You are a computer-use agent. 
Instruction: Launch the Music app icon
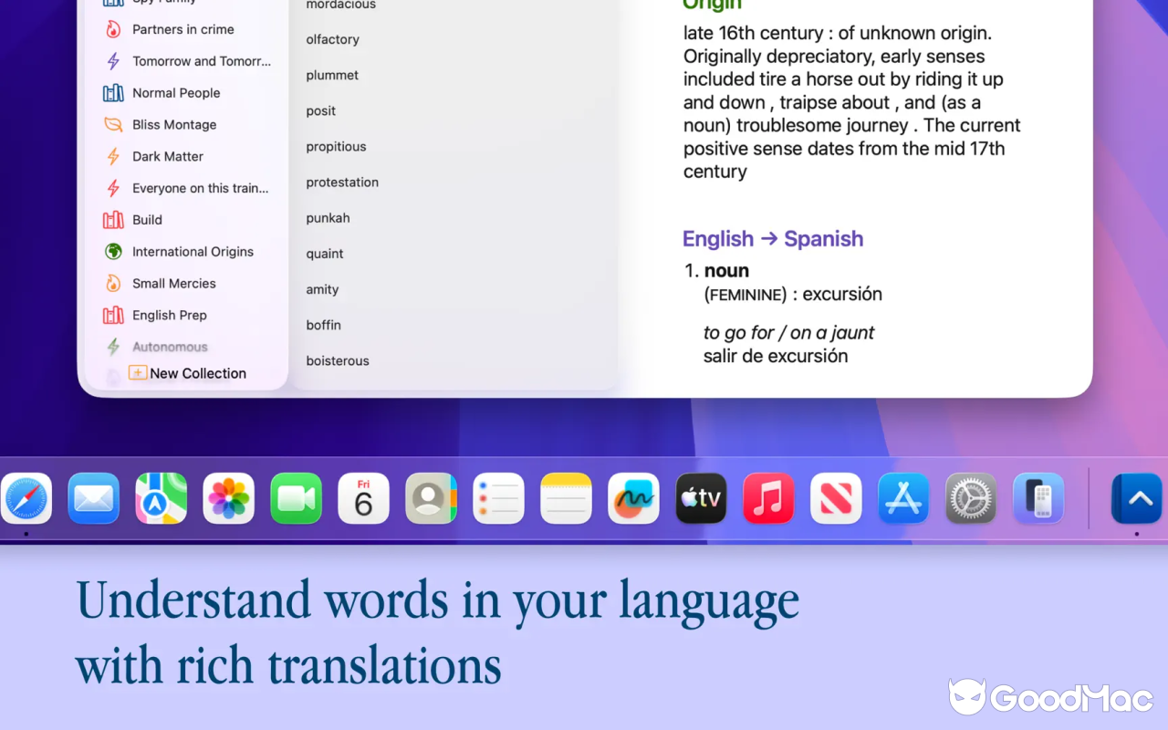(769, 498)
